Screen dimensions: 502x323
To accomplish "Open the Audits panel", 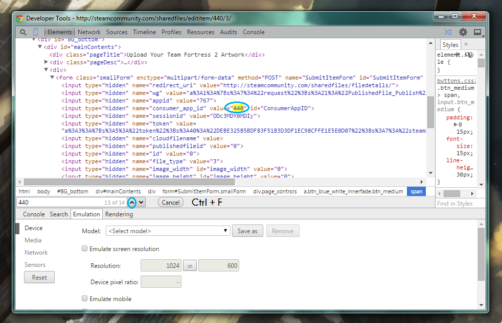I will coord(229,32).
